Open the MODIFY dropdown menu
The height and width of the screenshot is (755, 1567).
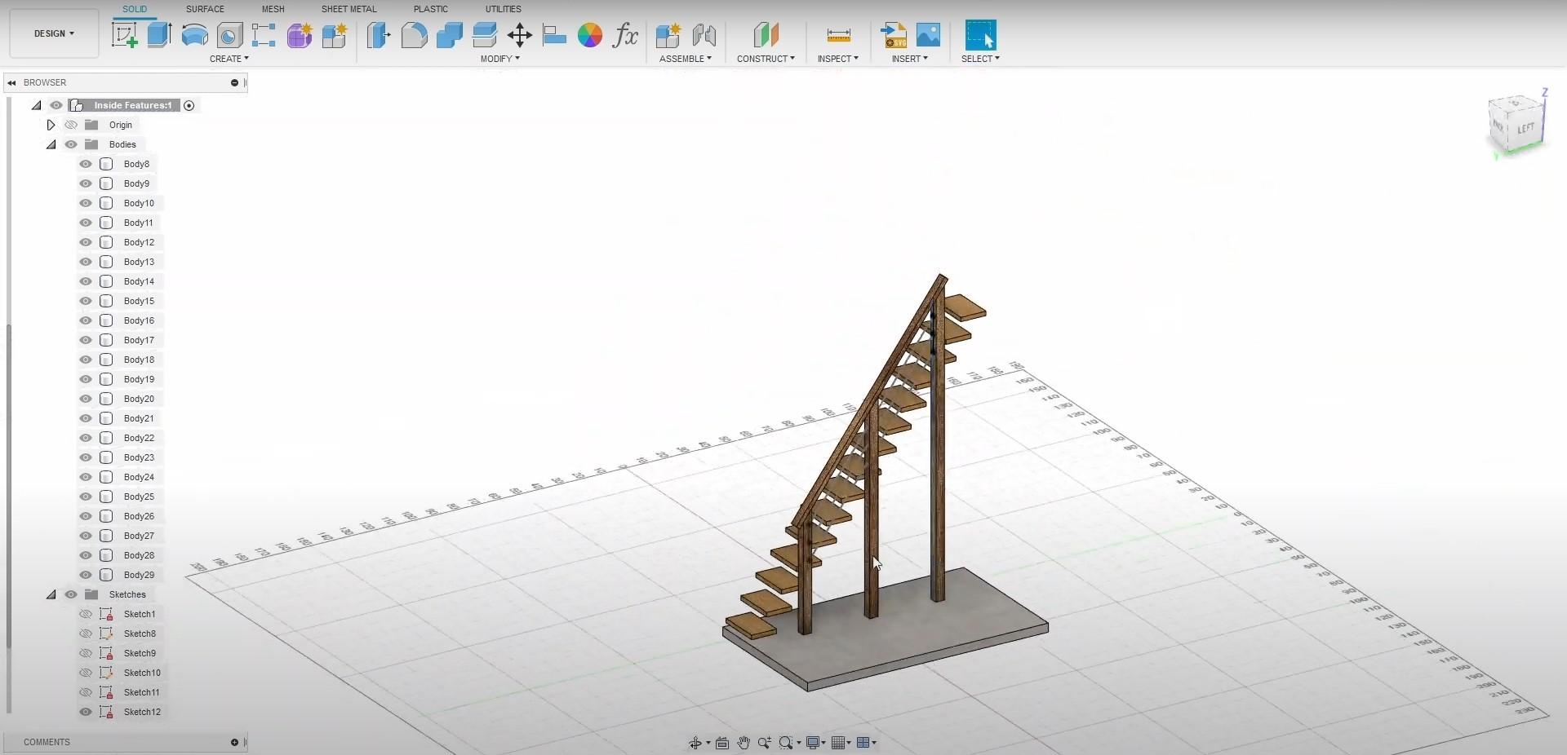pyautogui.click(x=499, y=59)
